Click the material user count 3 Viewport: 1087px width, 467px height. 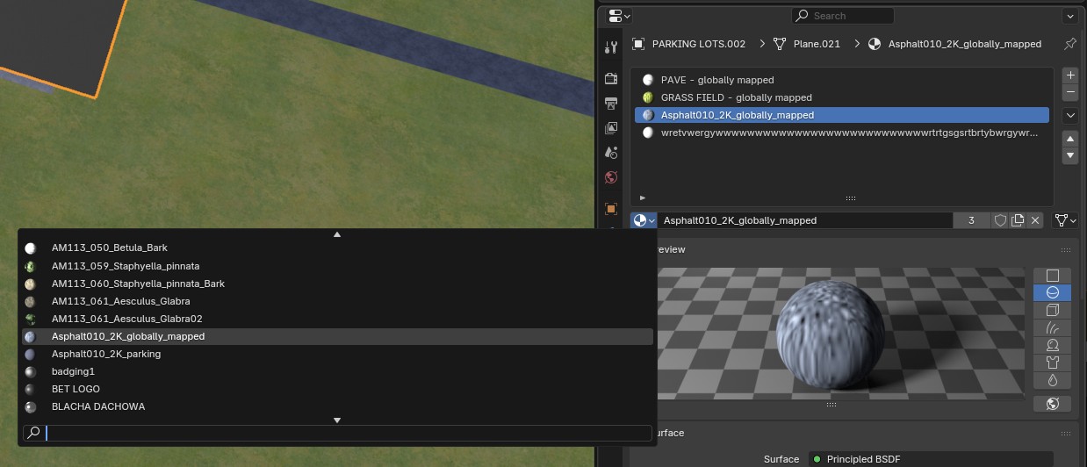coord(971,220)
